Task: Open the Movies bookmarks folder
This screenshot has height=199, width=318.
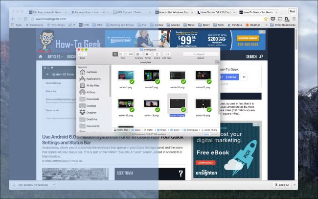Action: pyautogui.click(x=173, y=25)
